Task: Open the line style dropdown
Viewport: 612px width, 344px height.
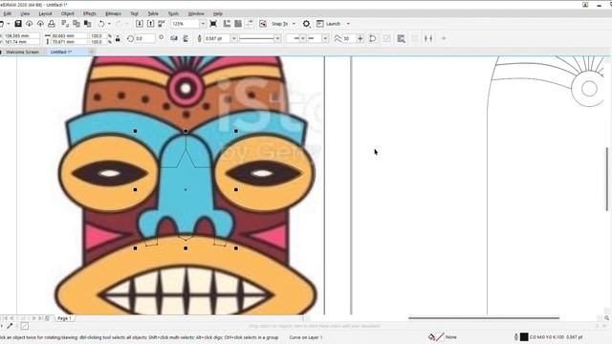Action: [277, 38]
